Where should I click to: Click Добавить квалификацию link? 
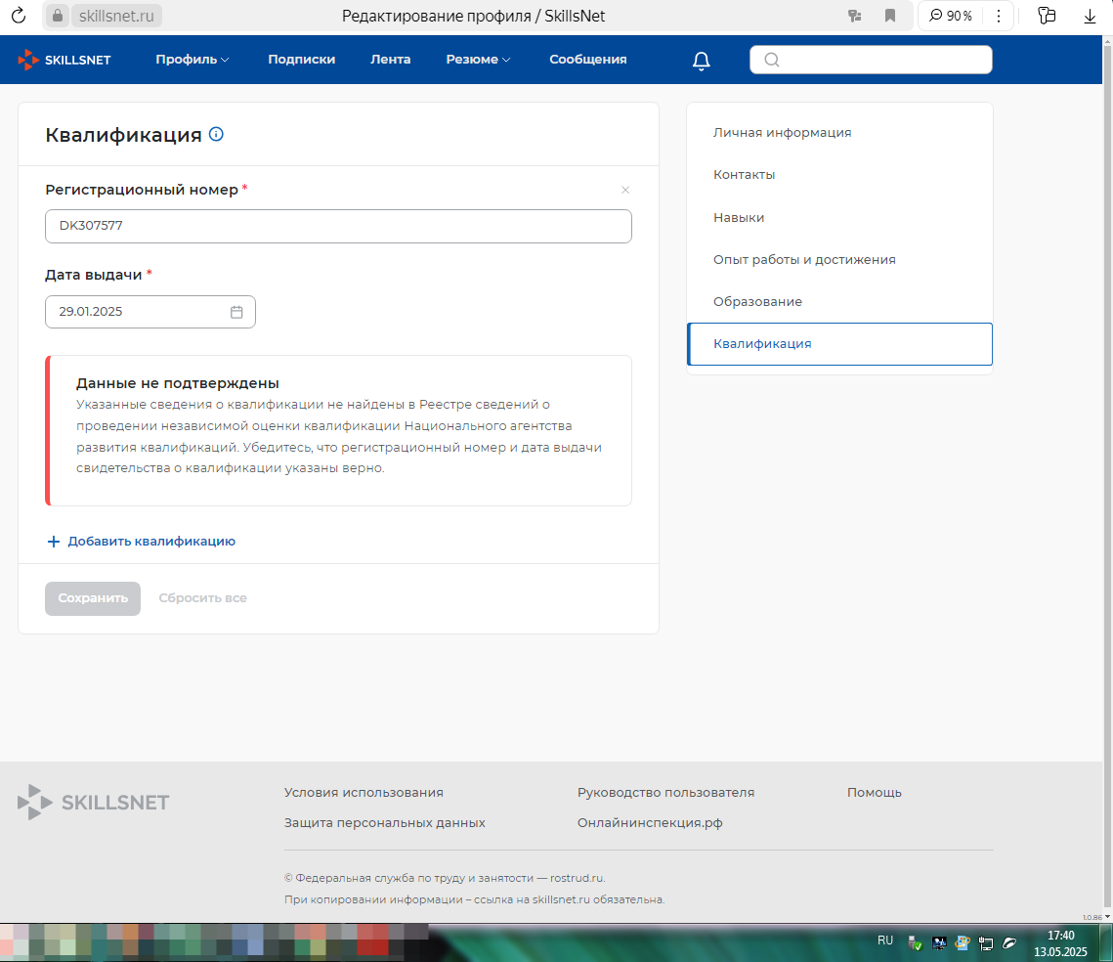pos(141,541)
